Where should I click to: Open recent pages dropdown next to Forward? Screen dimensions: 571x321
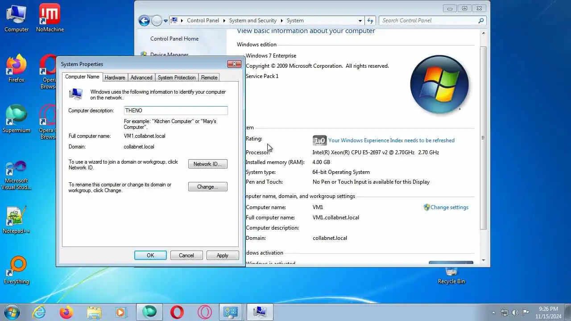click(x=166, y=21)
